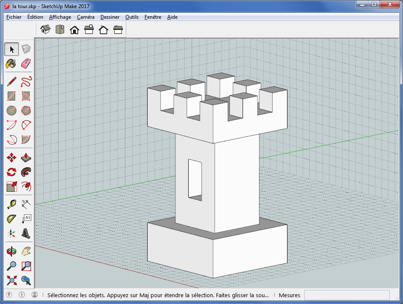The height and width of the screenshot is (304, 403).
Task: Switch to Front view house icon
Action: tap(74, 30)
